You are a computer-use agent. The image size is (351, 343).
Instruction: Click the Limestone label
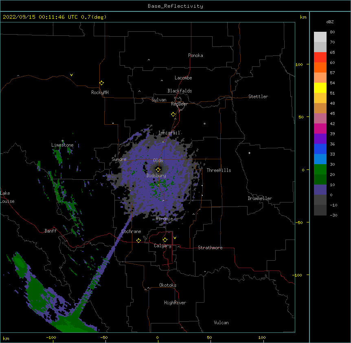click(x=62, y=145)
